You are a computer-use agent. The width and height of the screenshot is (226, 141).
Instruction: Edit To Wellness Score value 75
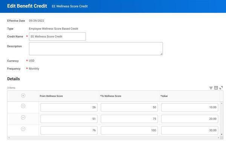[129, 119]
